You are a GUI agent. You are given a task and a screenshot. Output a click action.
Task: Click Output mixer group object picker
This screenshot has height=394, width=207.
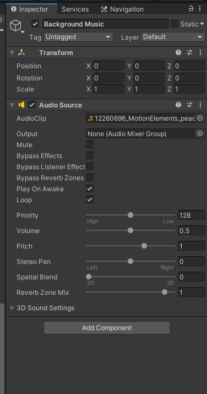coord(200,134)
